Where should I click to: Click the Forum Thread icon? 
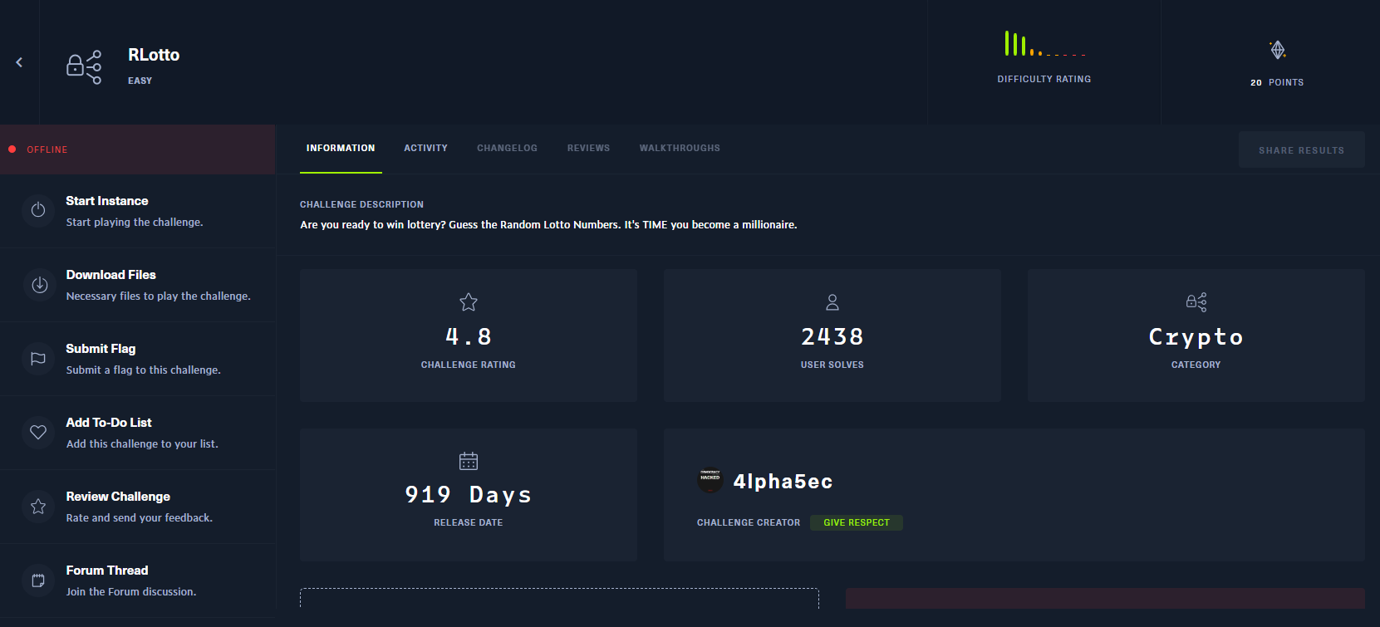click(x=38, y=580)
